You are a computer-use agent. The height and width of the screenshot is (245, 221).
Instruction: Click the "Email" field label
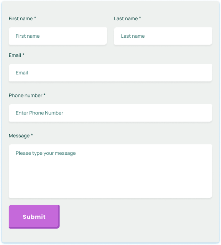[15, 55]
